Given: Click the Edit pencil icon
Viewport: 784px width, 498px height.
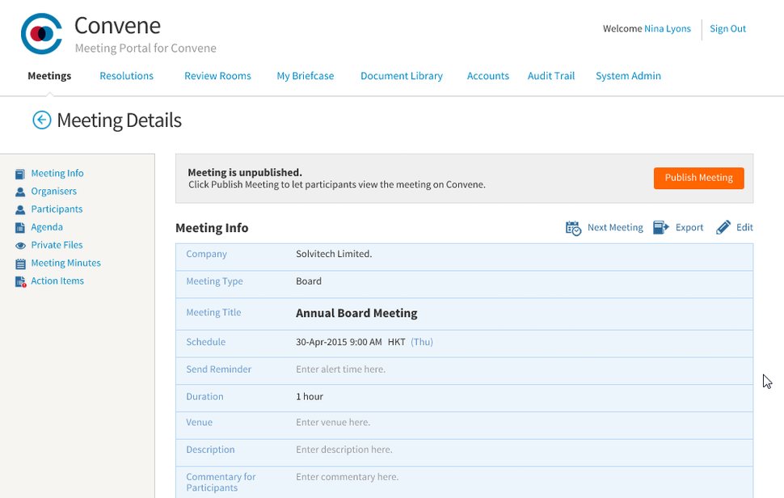Looking at the screenshot, I should tap(723, 227).
